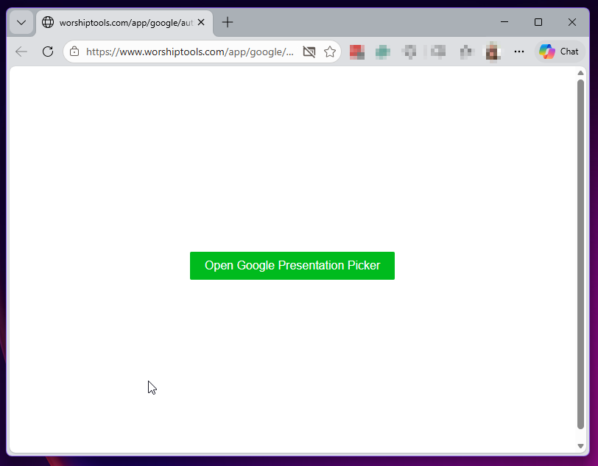This screenshot has width=598, height=466.
Task: Click the teal extension icon
Action: [382, 52]
